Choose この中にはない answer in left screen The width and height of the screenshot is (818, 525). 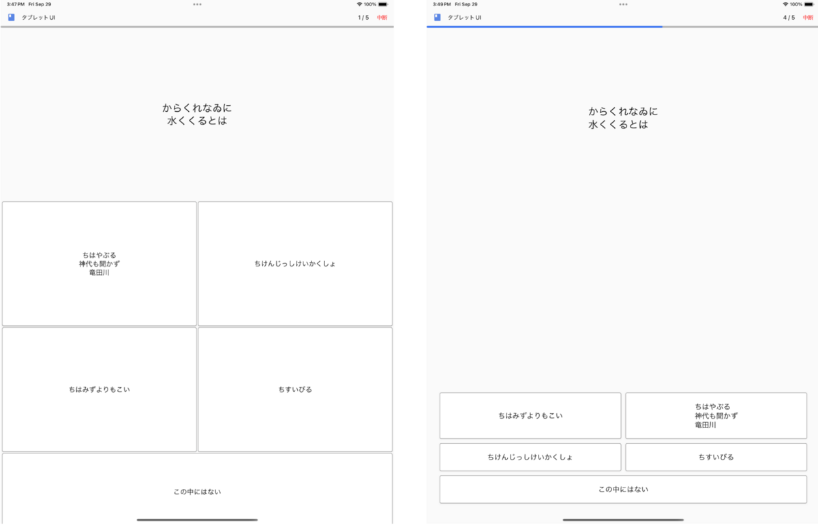coord(197,489)
